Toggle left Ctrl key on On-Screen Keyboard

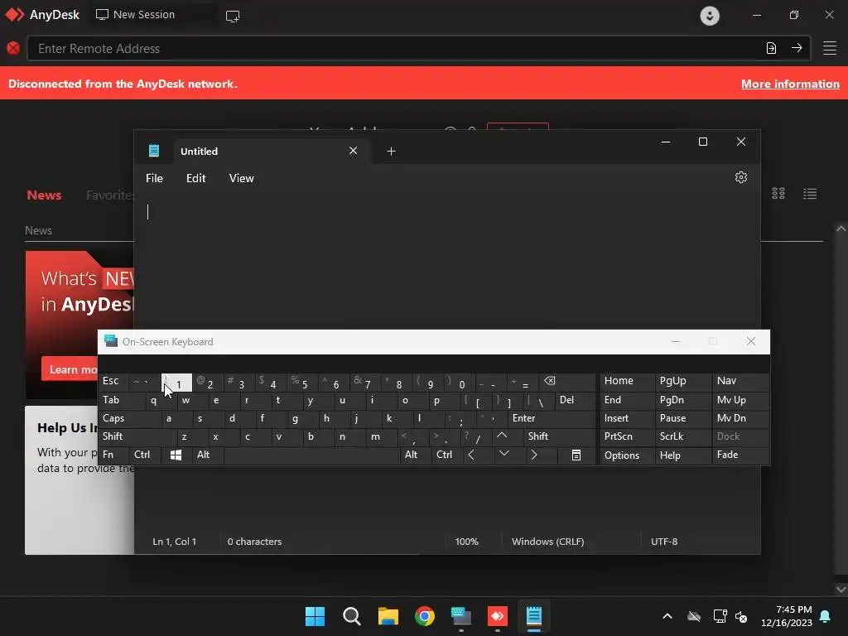point(144,455)
